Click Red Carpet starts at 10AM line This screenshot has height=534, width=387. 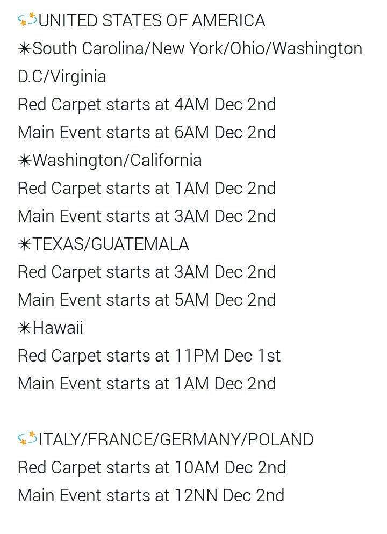pyautogui.click(x=152, y=467)
